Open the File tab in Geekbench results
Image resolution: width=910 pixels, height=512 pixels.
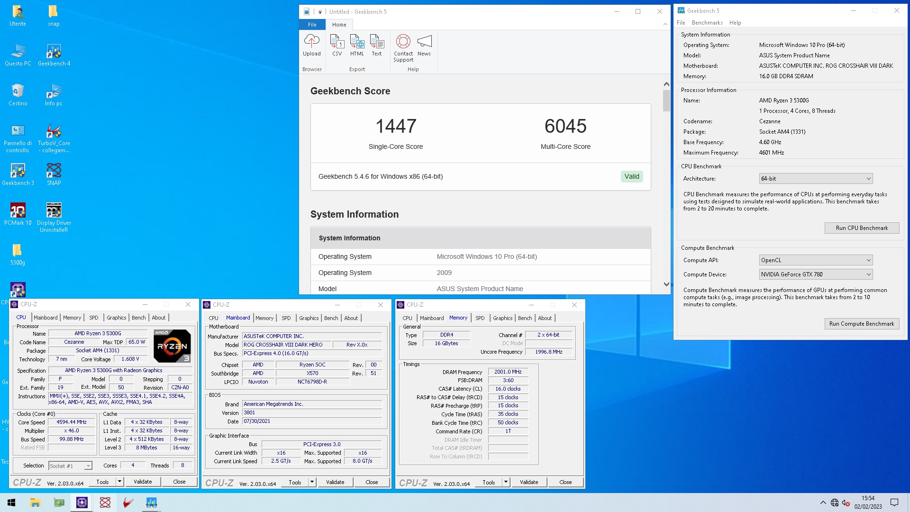(312, 25)
